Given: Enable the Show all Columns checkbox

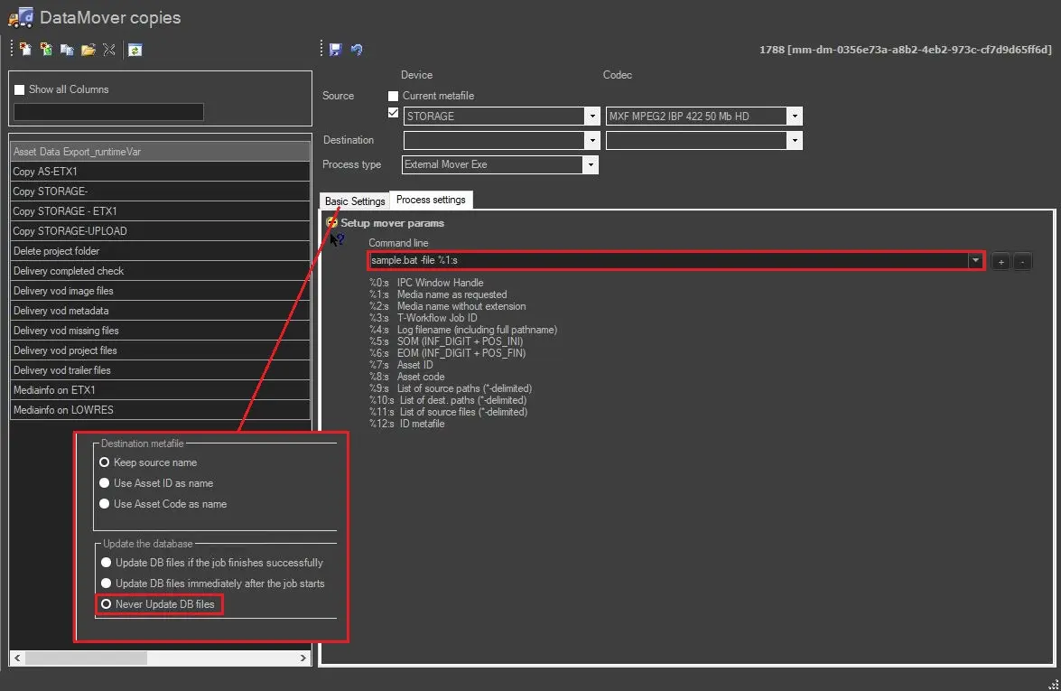Looking at the screenshot, I should [x=20, y=89].
